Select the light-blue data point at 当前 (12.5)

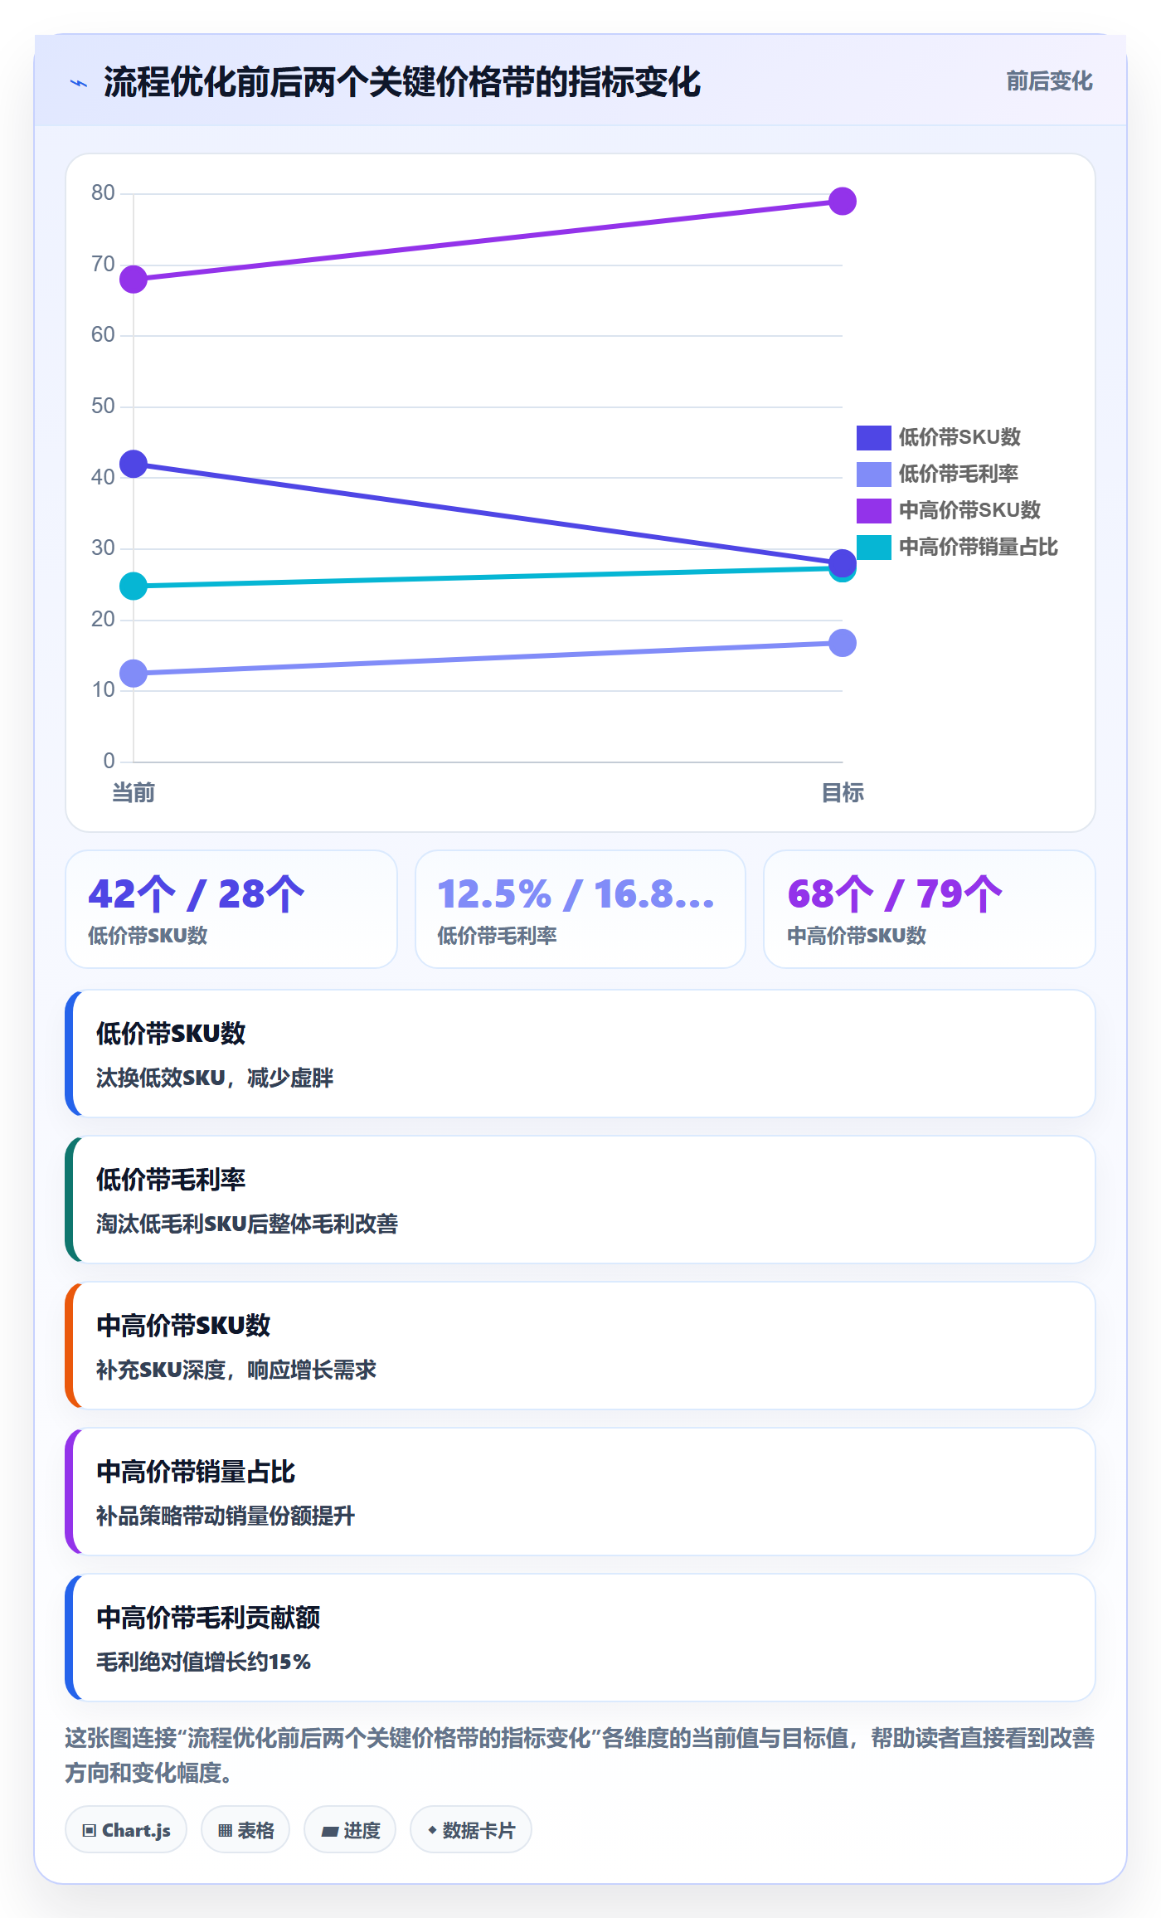click(x=134, y=673)
